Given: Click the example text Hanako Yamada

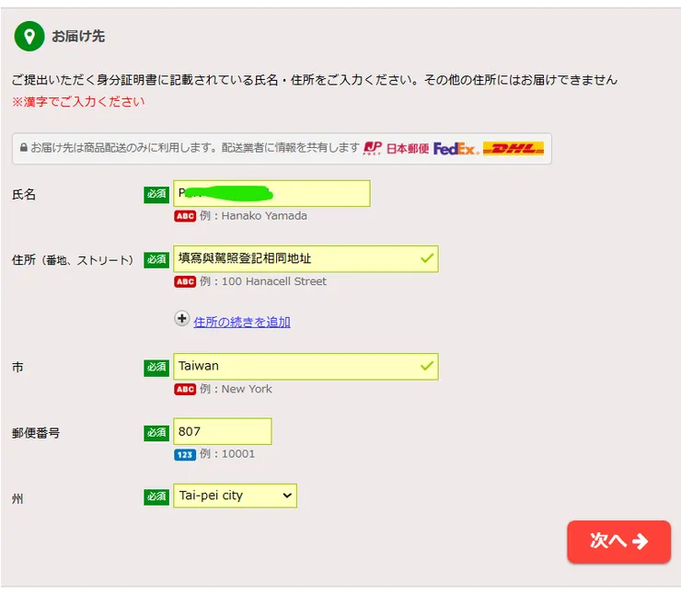Looking at the screenshot, I should [x=264, y=216].
